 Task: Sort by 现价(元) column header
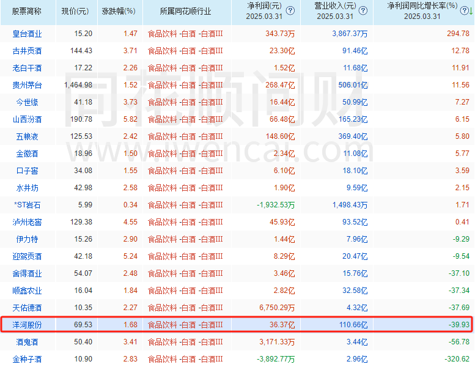[75, 12]
